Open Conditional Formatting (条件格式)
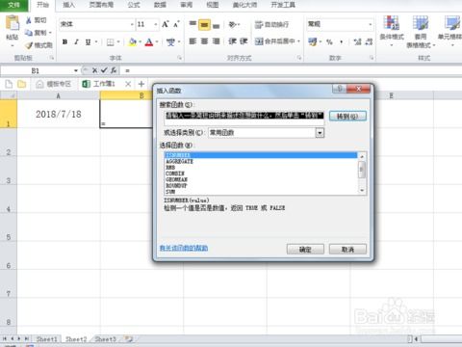The height and width of the screenshot is (347, 462). [x=392, y=31]
